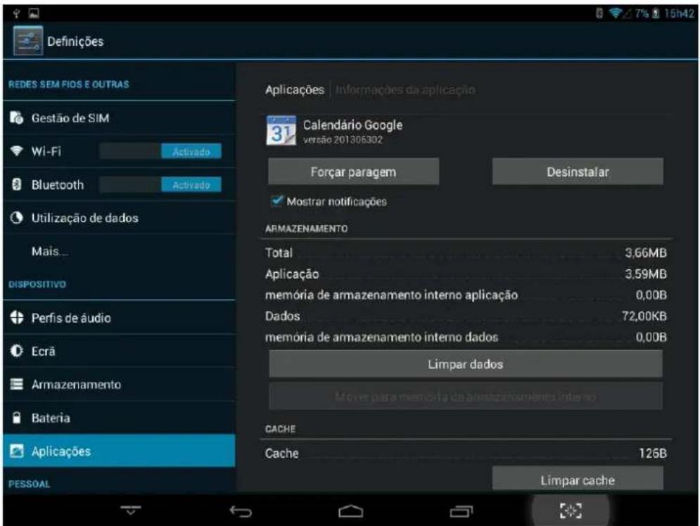Tap the Limpar dados button

coord(466,364)
